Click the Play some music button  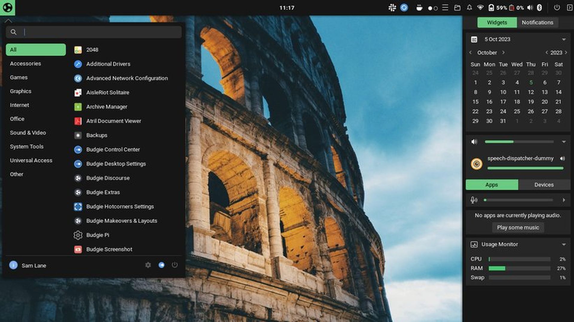pos(518,227)
